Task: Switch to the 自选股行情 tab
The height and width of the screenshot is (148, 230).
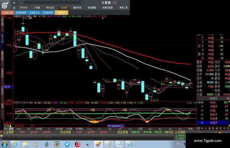Action: click(8, 13)
